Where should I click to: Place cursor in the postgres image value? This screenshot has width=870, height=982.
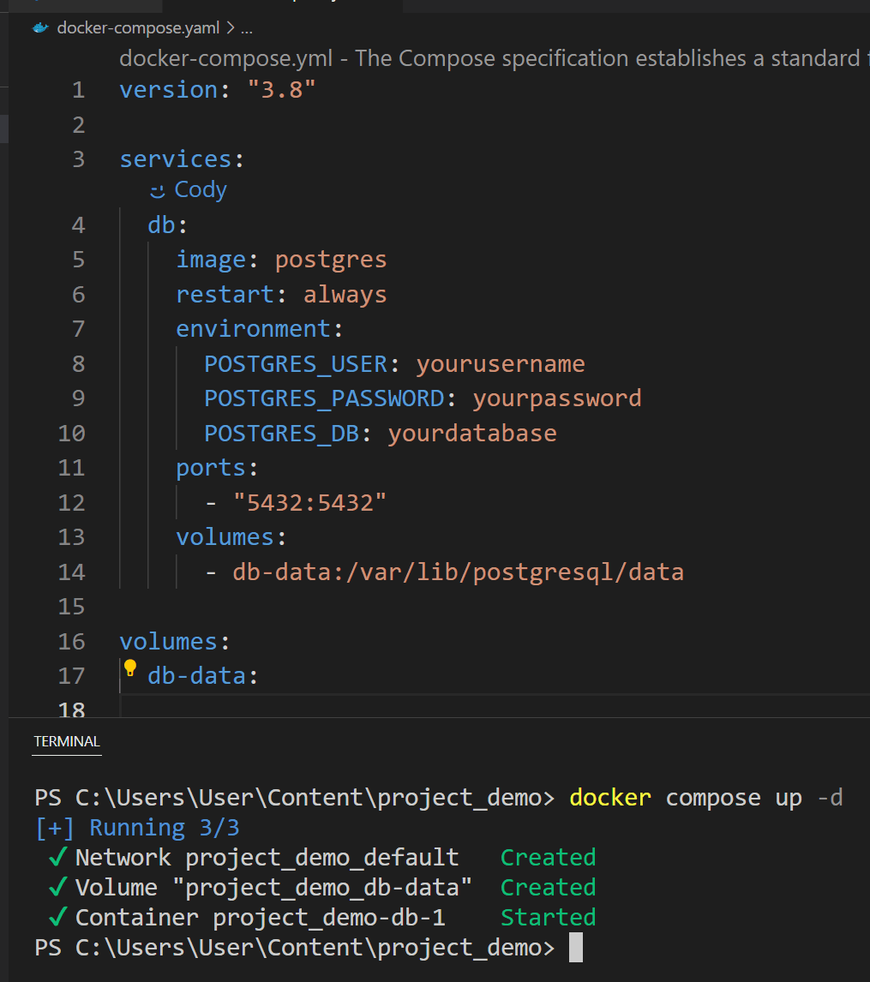coord(331,260)
